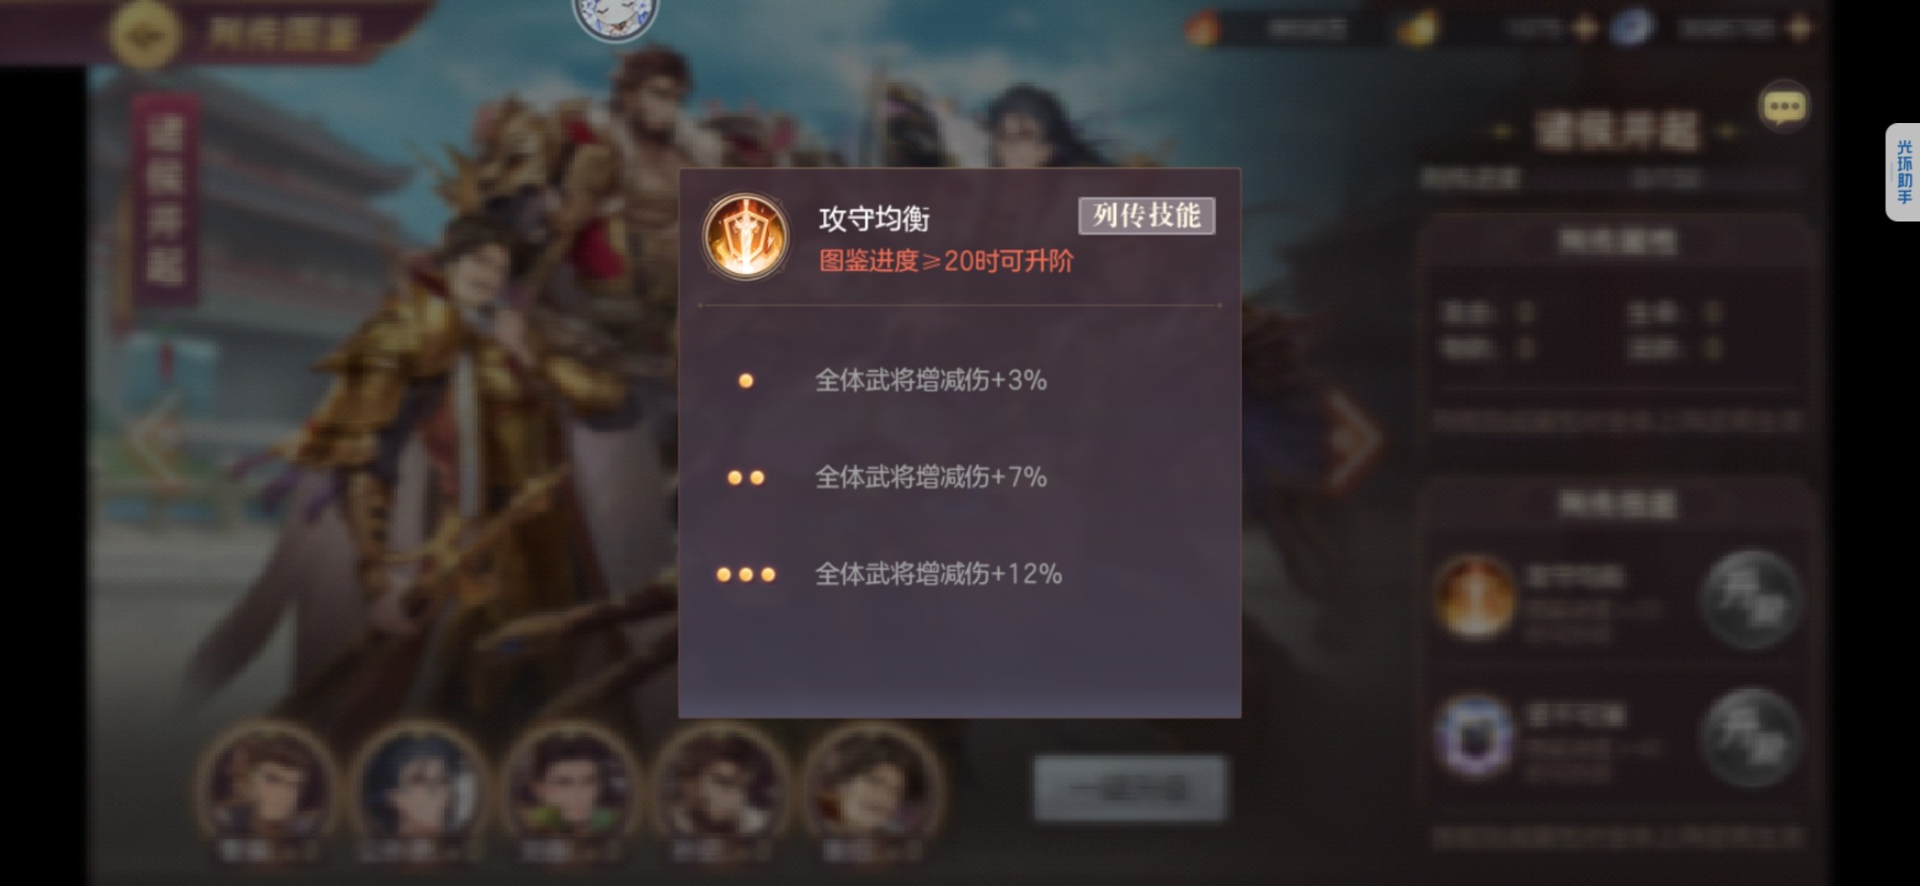Select the fourth hero portrait at bottom
This screenshot has height=886, width=1920.
click(720, 788)
